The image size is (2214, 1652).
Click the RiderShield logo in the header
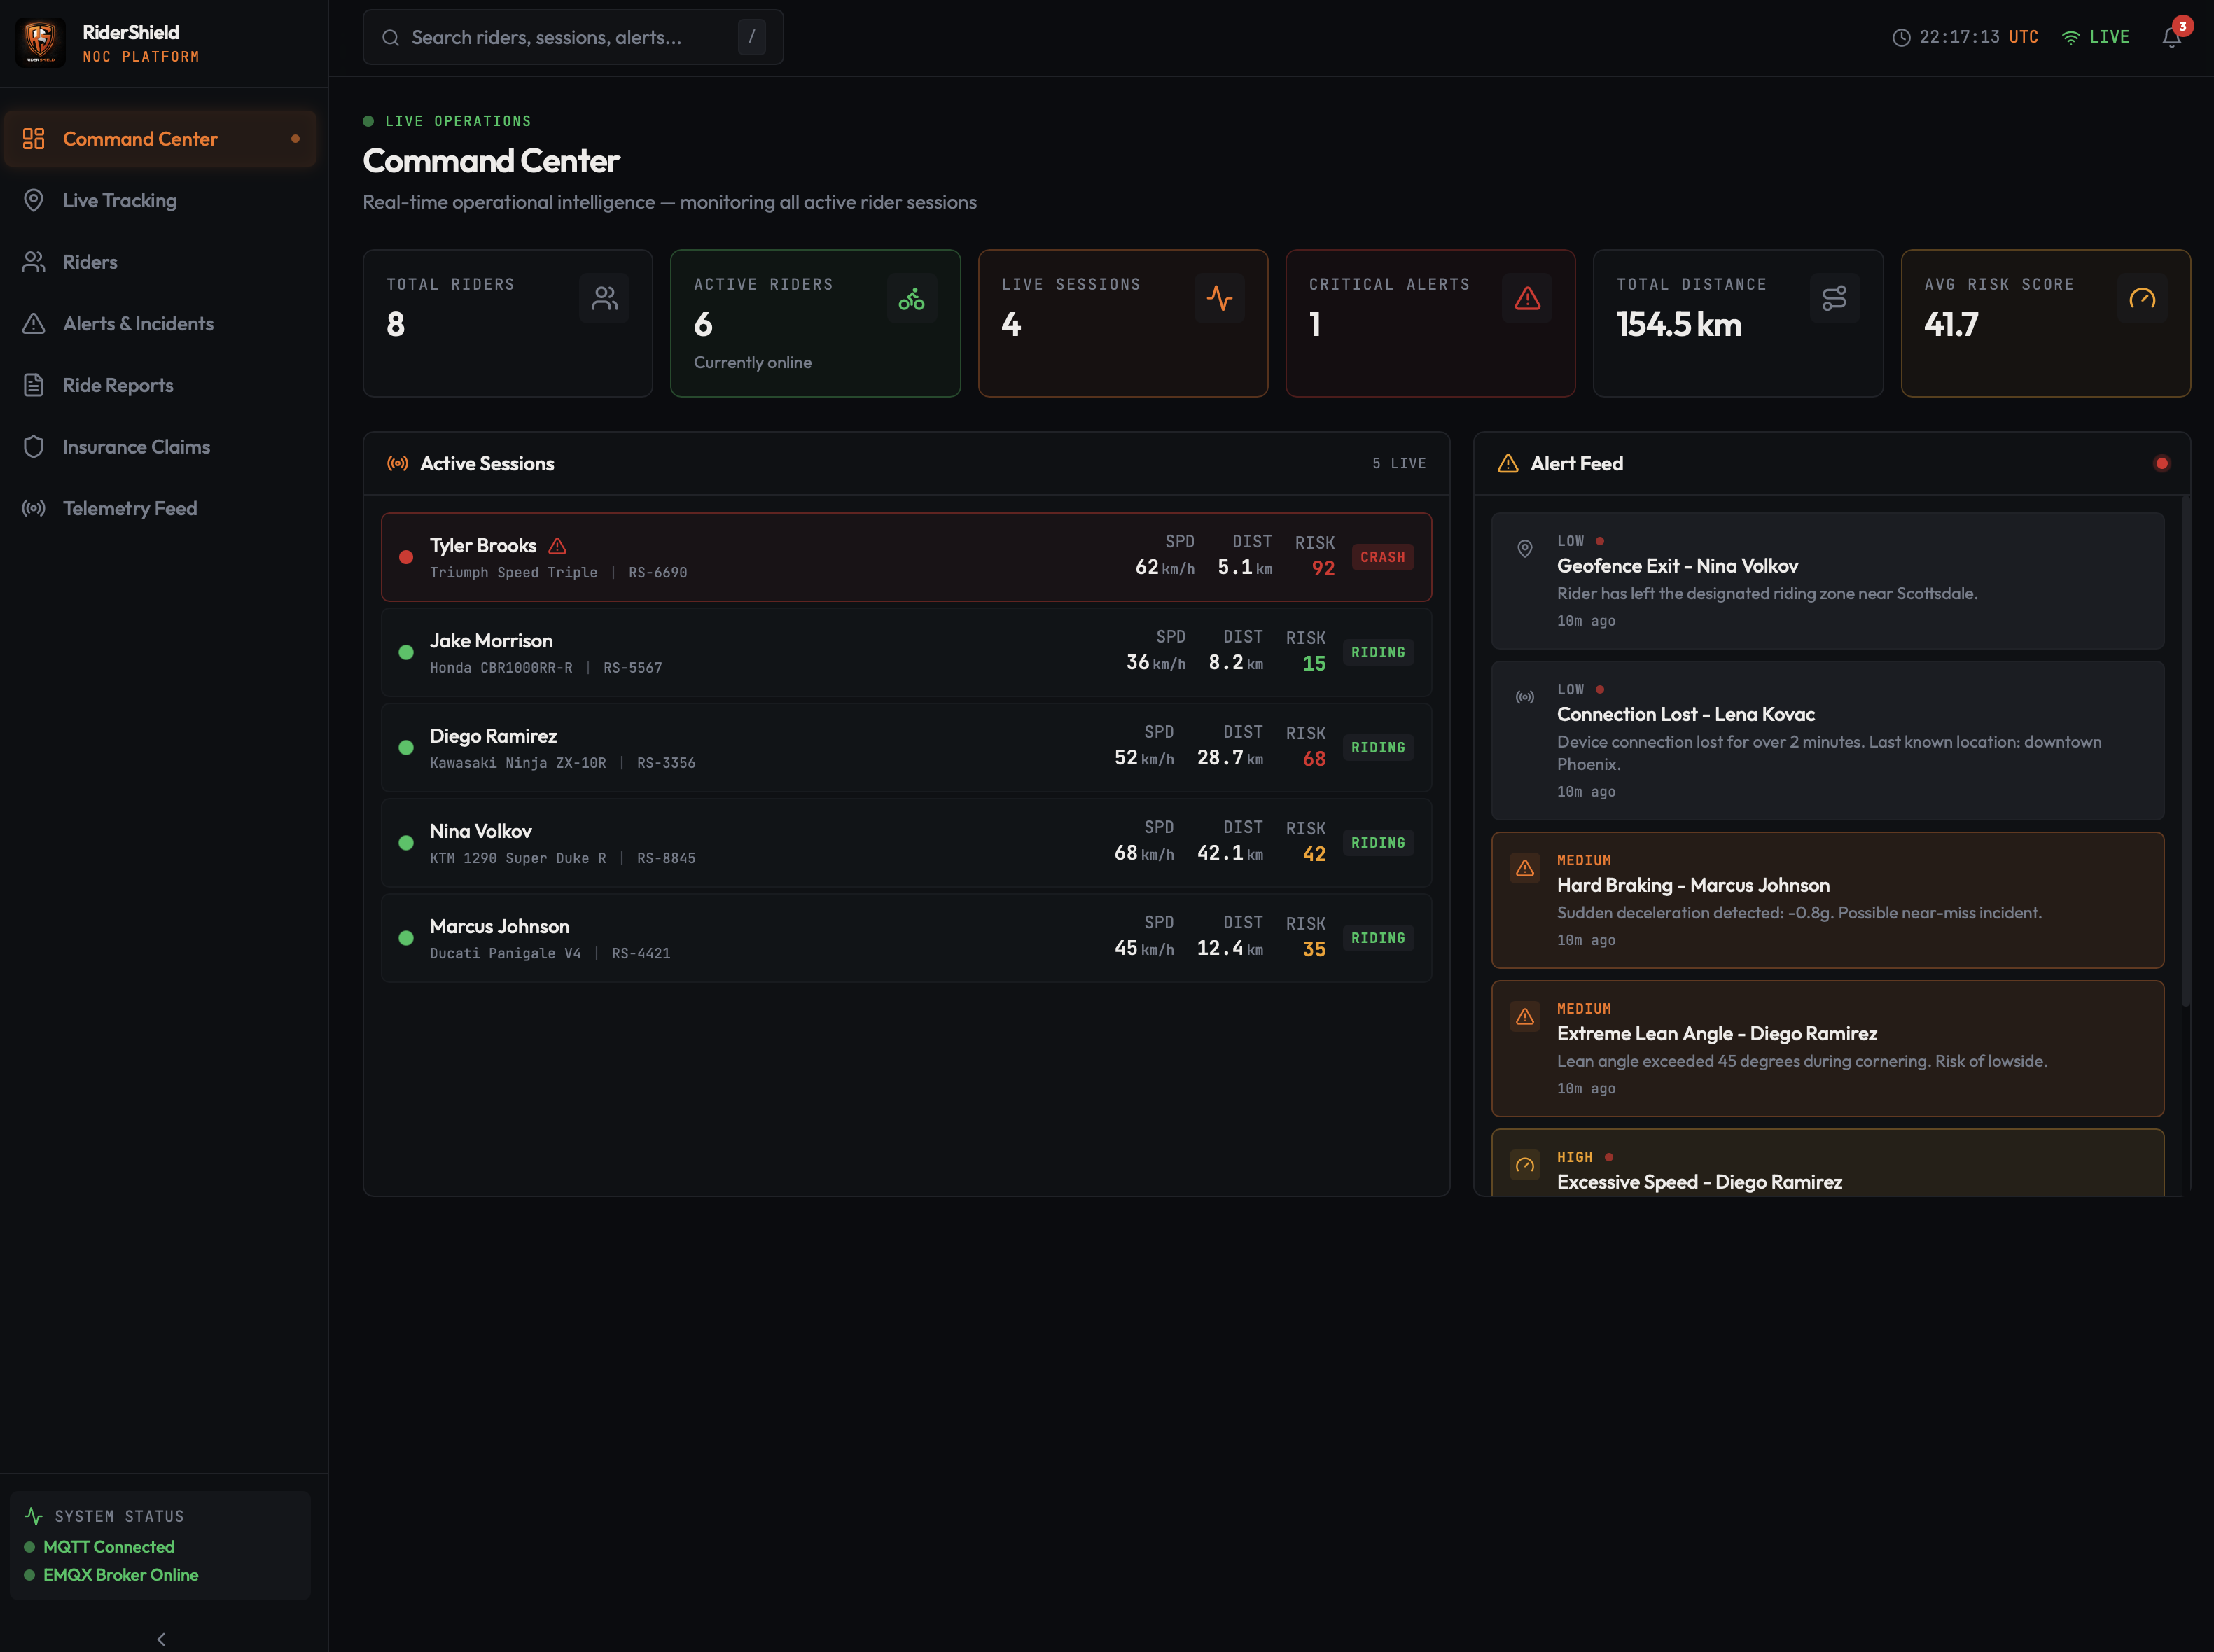coord(40,42)
